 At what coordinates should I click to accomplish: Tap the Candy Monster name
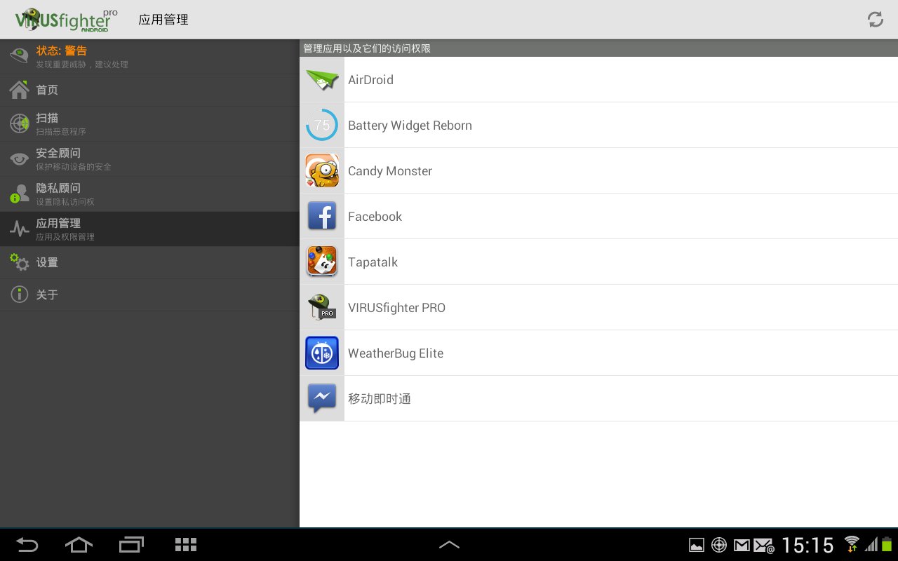tap(390, 171)
